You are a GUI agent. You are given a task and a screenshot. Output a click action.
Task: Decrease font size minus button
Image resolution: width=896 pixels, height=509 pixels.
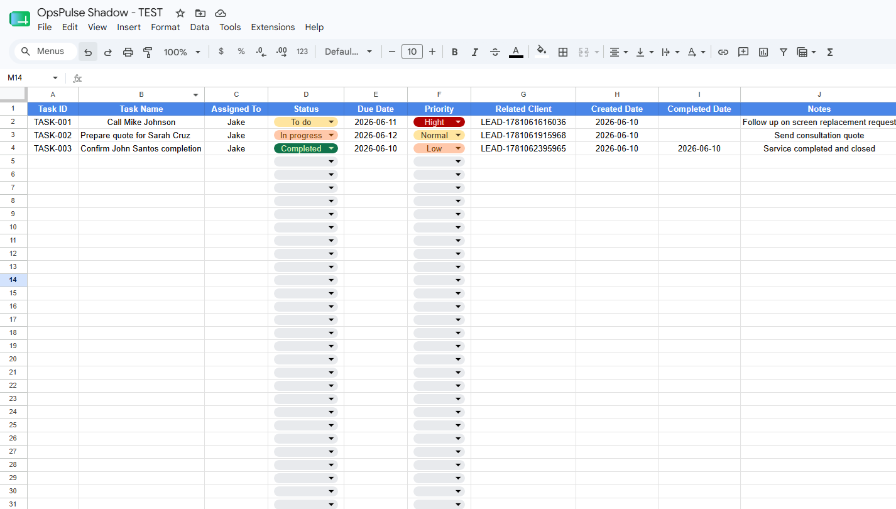(x=392, y=52)
